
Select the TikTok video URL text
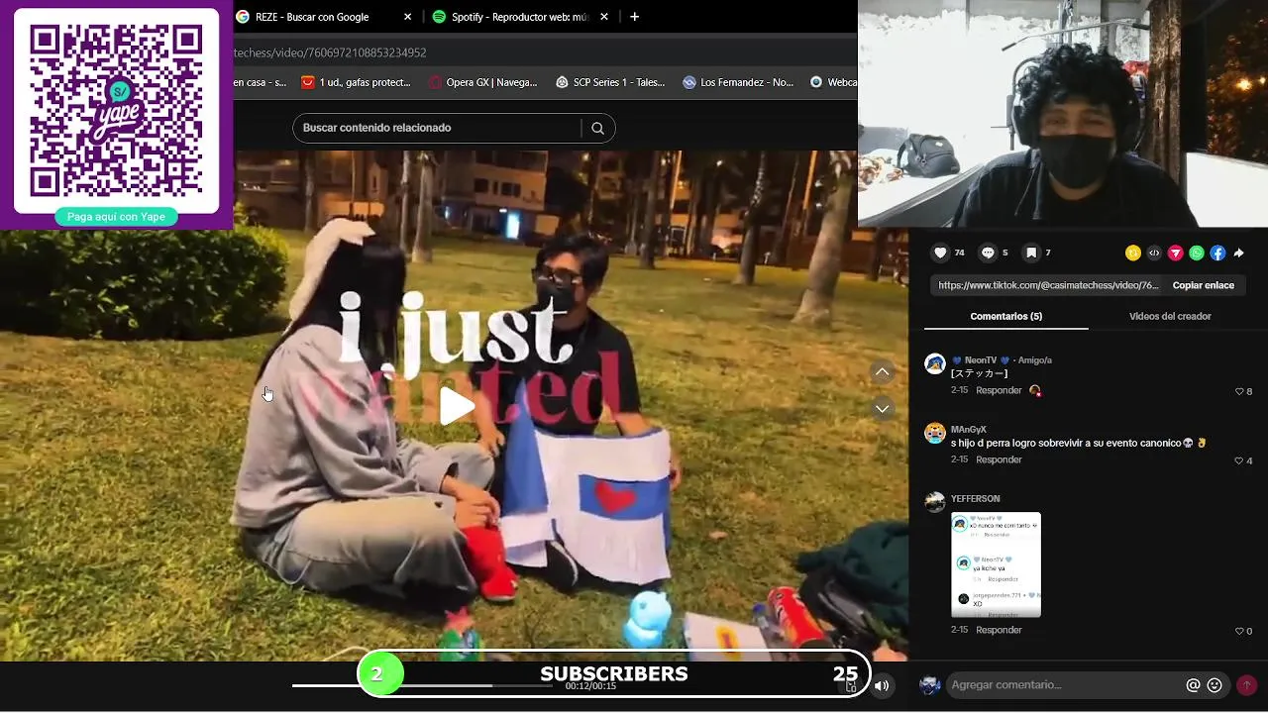(1048, 285)
